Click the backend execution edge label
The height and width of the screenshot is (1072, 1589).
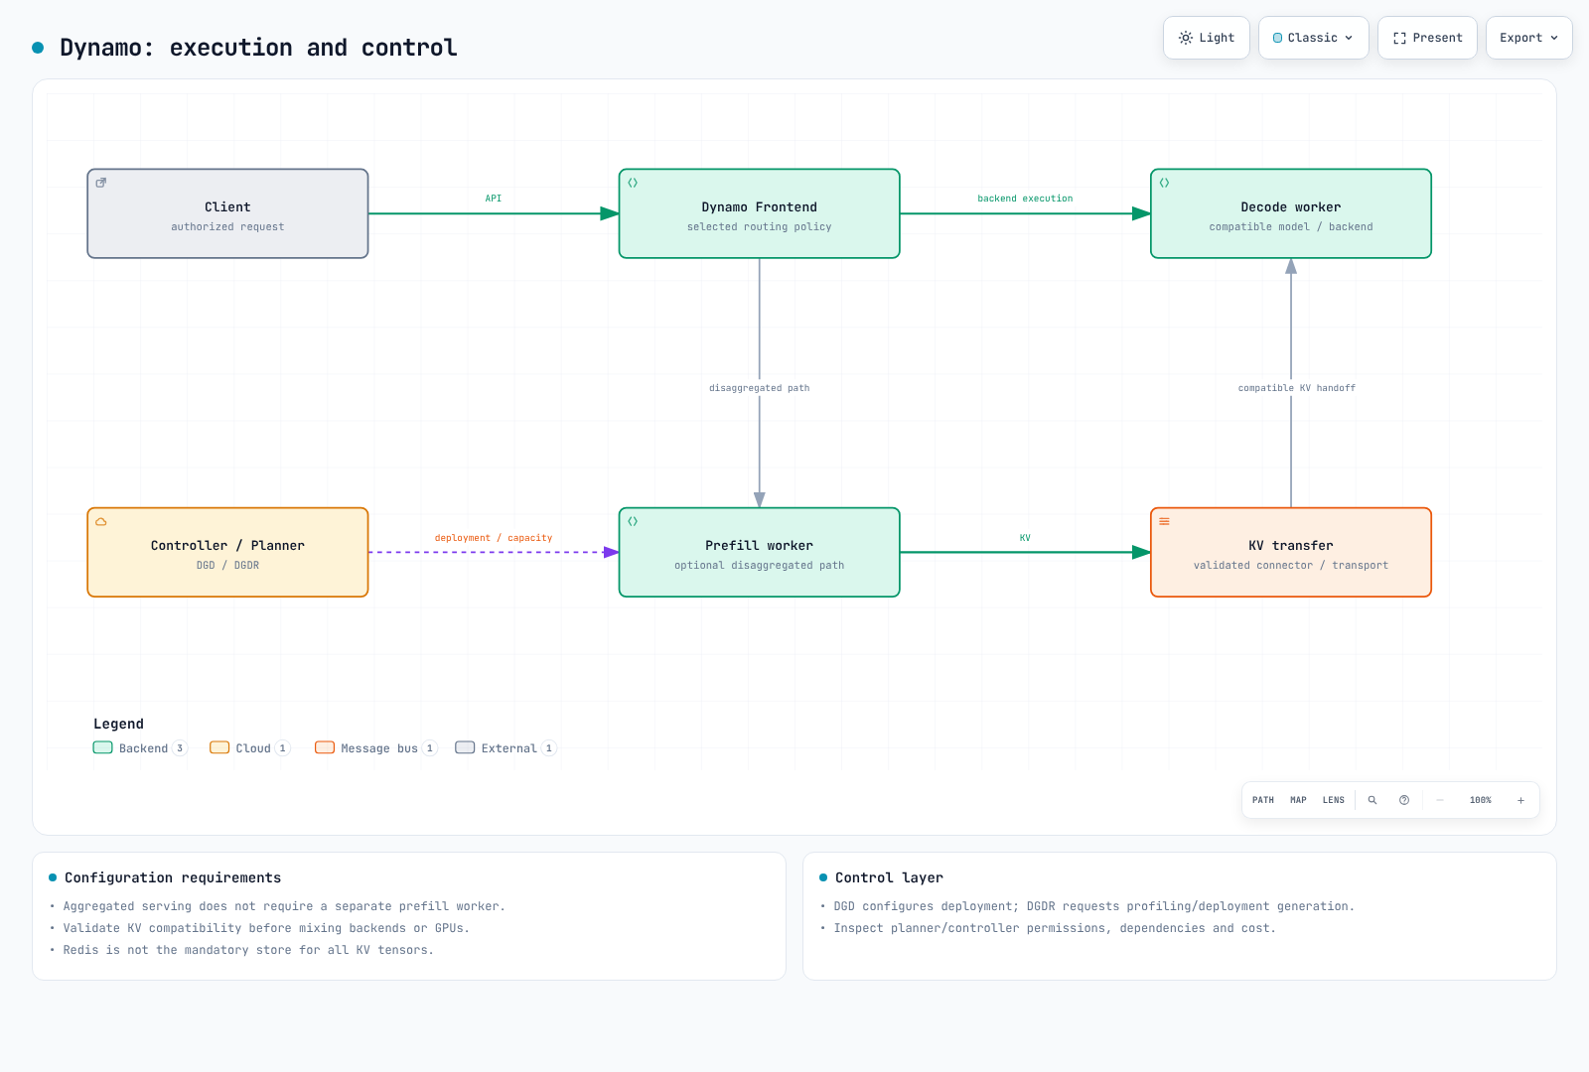1025,199
